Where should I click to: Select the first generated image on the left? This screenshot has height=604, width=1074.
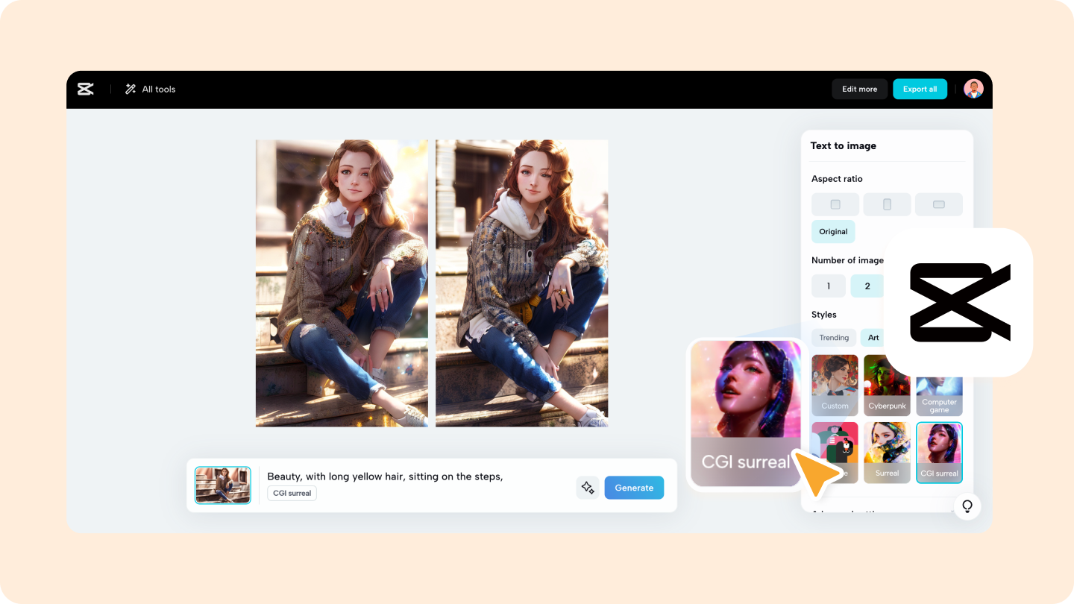pyautogui.click(x=342, y=283)
